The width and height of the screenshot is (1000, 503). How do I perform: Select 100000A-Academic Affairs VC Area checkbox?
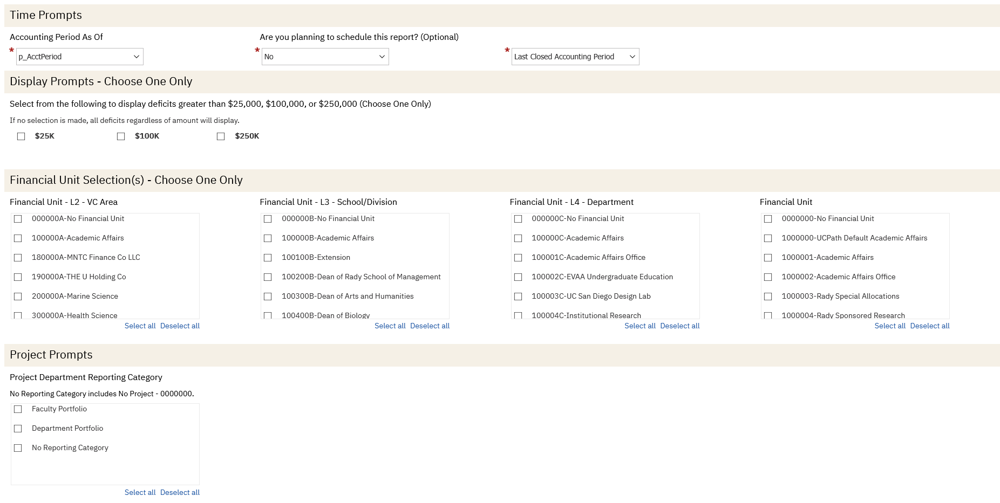click(x=18, y=238)
